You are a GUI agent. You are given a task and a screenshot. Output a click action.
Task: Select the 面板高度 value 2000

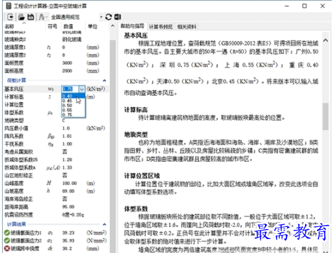pyautogui.click(x=67, y=71)
